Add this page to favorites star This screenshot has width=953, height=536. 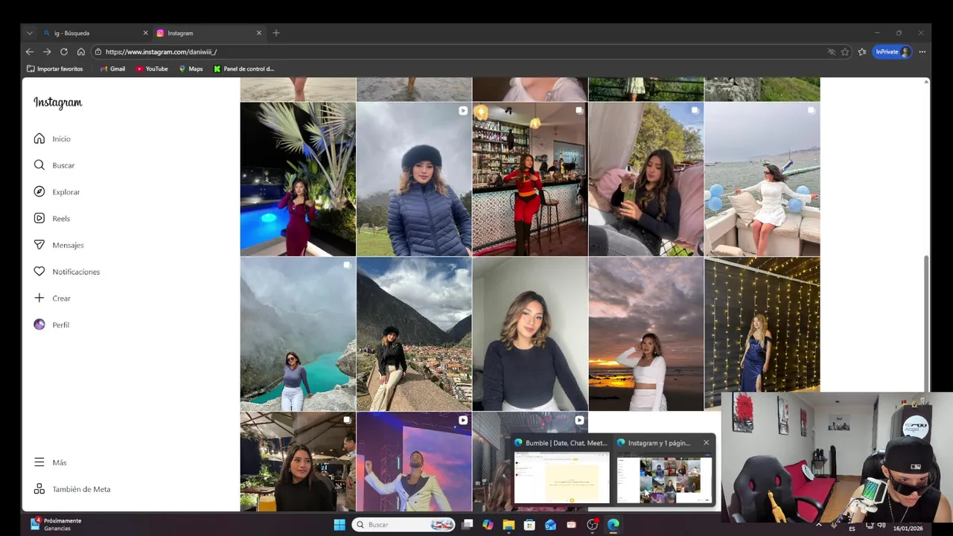tap(845, 52)
